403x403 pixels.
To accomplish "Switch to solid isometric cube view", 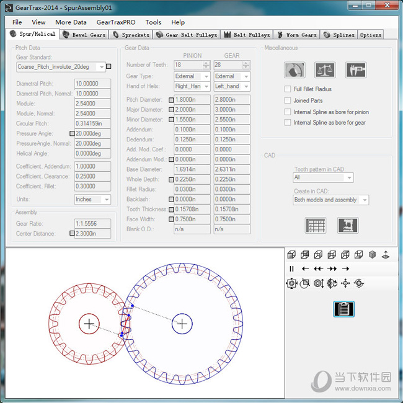I will tap(372, 255).
